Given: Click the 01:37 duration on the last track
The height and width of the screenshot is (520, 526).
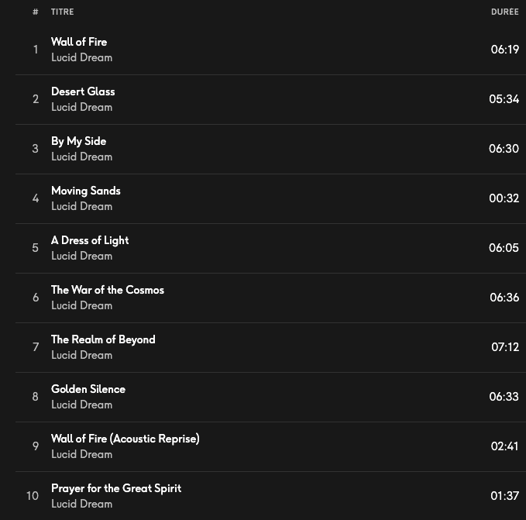Looking at the screenshot, I should (504, 496).
